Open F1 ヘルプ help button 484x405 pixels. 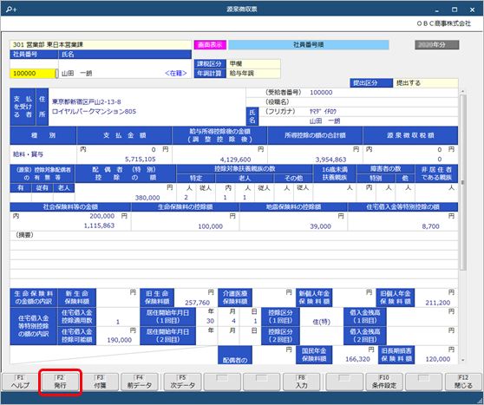pos(20,382)
